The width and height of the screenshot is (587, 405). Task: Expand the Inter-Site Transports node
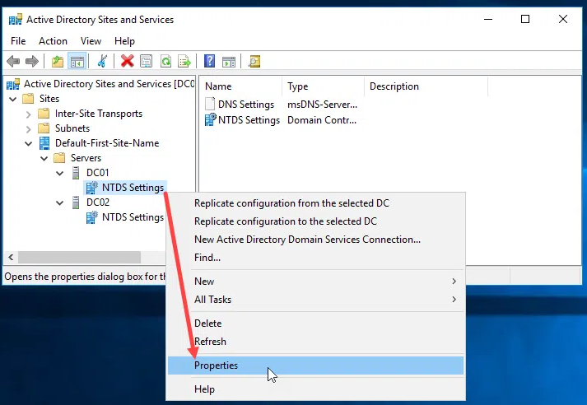29,114
